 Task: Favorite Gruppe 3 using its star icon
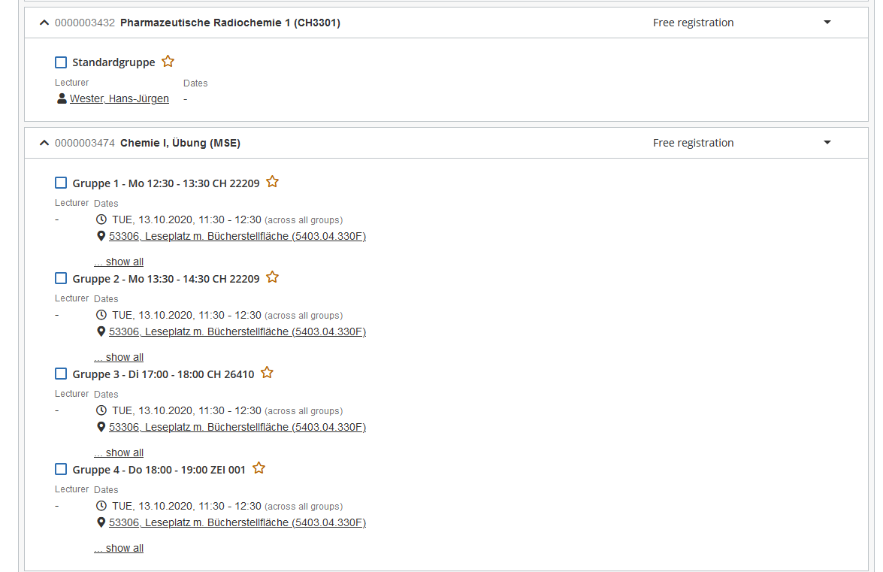(x=267, y=373)
